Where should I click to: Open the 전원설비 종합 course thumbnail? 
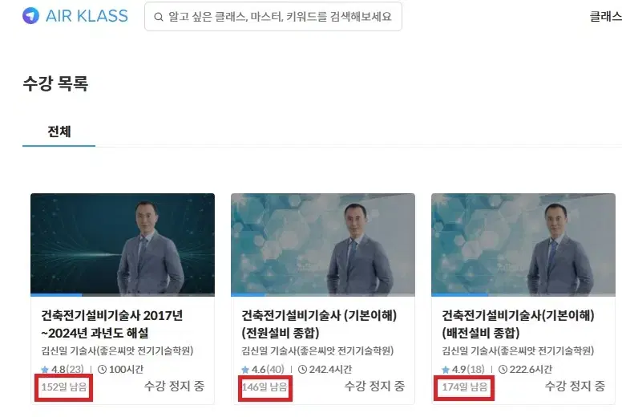click(323, 244)
